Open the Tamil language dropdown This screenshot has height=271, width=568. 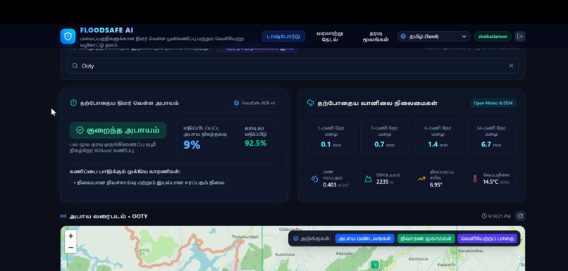(433, 36)
